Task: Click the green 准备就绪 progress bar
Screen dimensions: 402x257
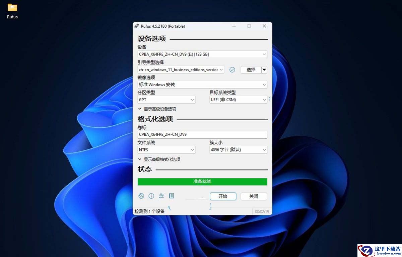Action: click(202, 181)
